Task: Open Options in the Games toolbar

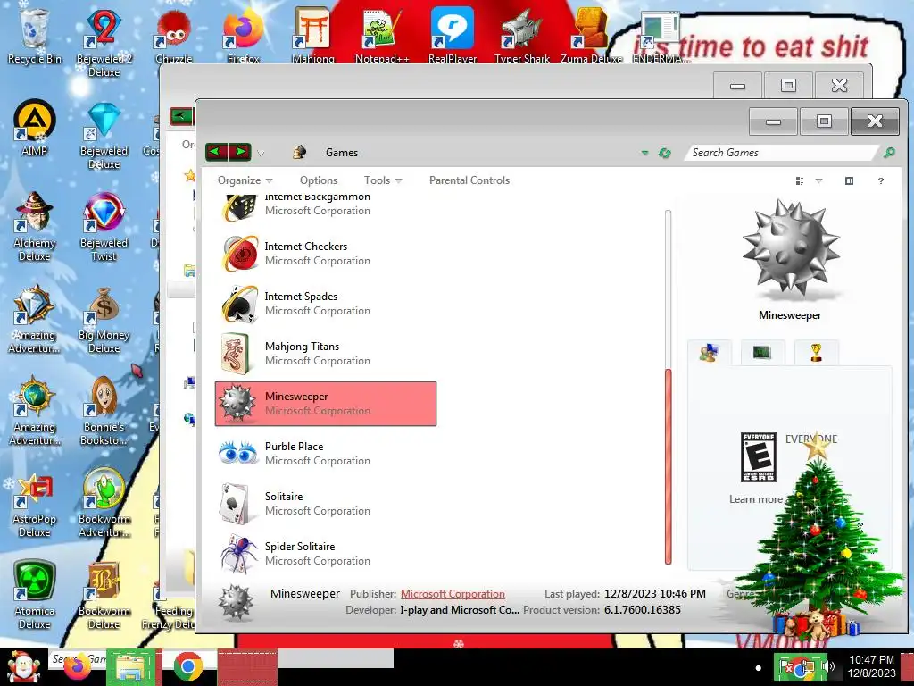Action: 319,180
